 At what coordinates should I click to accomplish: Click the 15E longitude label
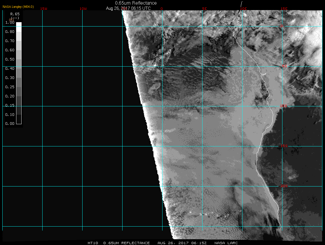point(284,9)
